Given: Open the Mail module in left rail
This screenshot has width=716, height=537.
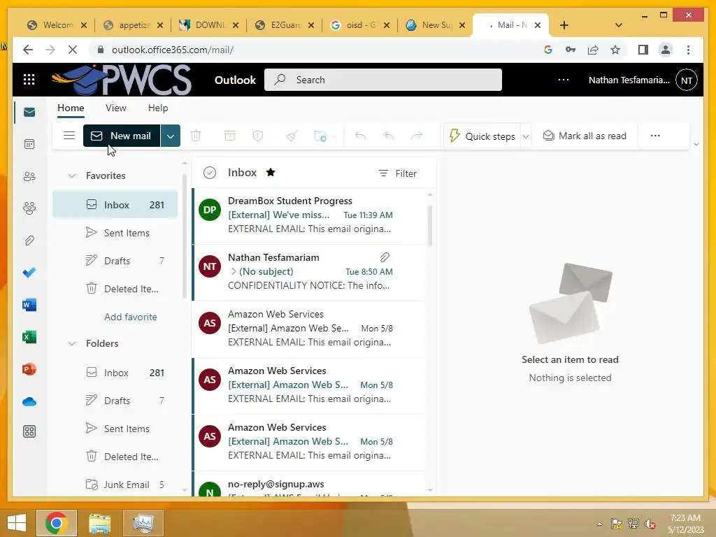Looking at the screenshot, I should [29, 113].
